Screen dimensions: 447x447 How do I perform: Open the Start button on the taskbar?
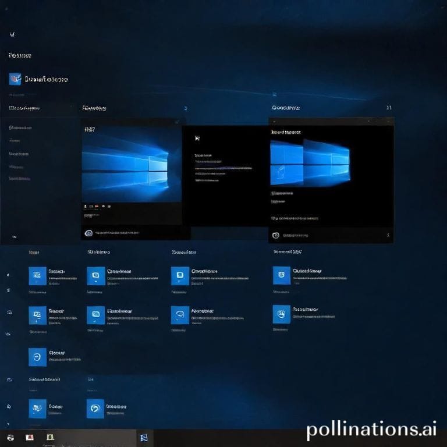pos(10,438)
